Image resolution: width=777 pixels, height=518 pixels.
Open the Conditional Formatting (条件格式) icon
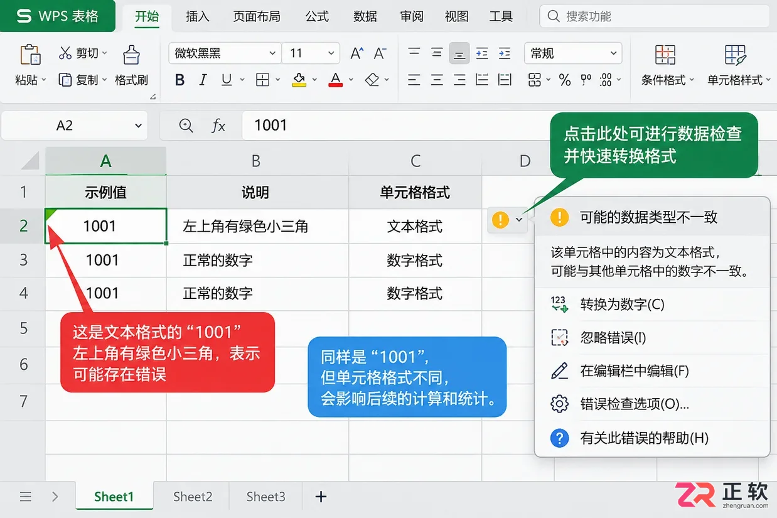[665, 55]
